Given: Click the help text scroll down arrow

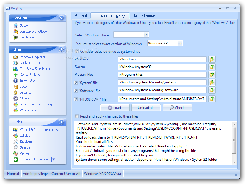Looking at the screenshot, I should (x=234, y=163).
